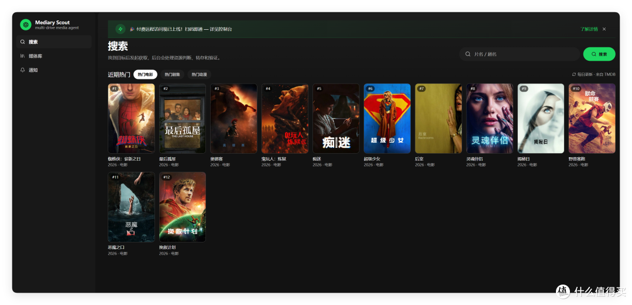Click the lightning icon in the announcement banner
Screen dimensions: 632x305
coord(121,29)
